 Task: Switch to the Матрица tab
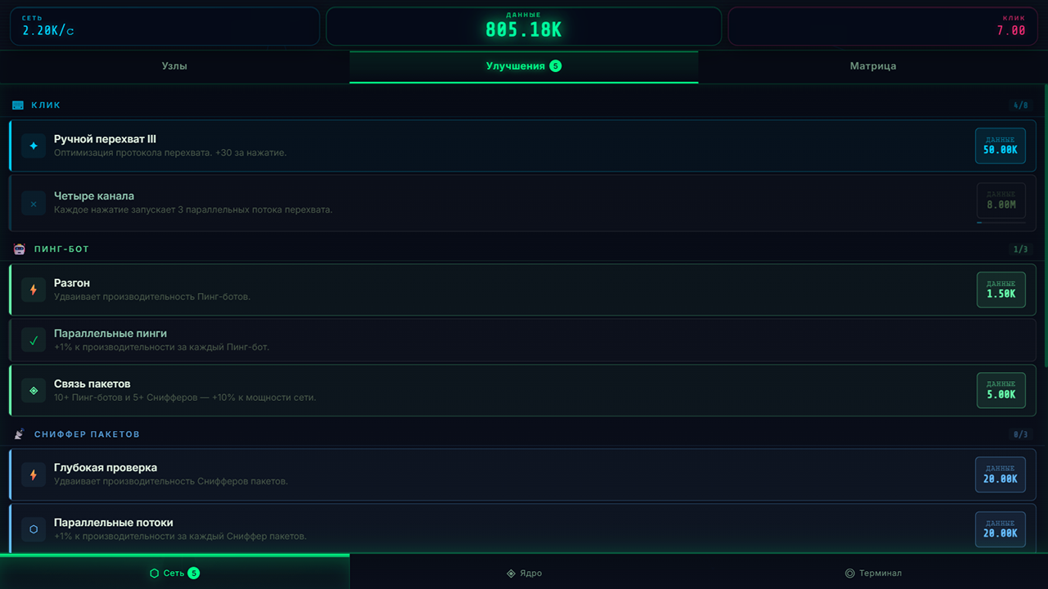pyautogui.click(x=873, y=65)
